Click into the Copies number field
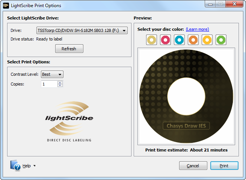 click(49, 84)
